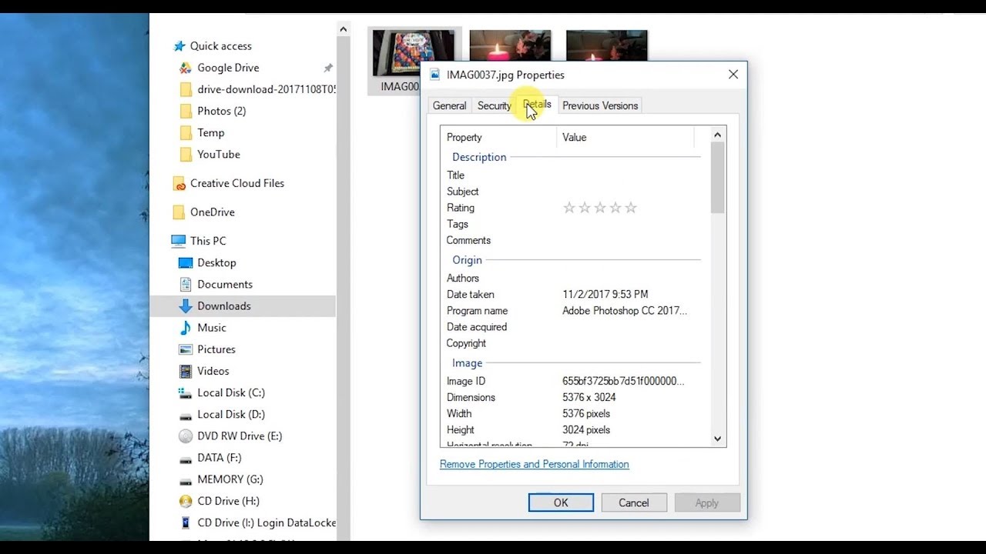Screen dimensions: 986x554
Task: Click the Program name value Adobe Photoshop CC 2017
Action: [x=625, y=311]
